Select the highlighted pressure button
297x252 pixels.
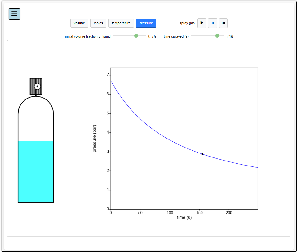[146, 23]
